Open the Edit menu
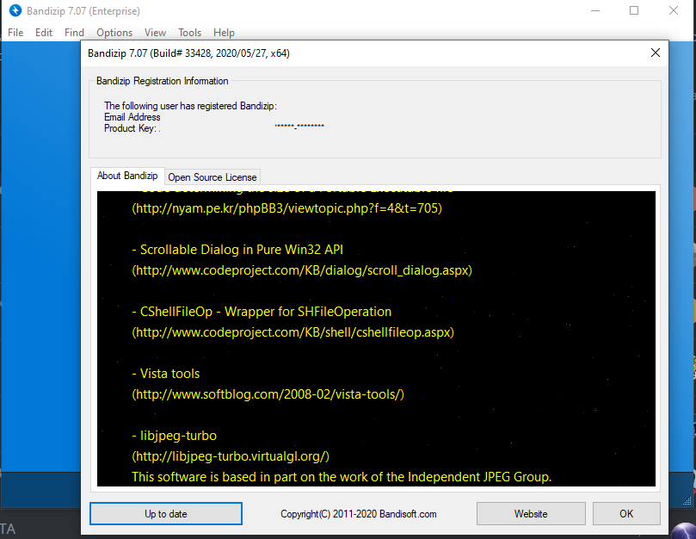Viewport: 696px width, 539px height. (44, 33)
